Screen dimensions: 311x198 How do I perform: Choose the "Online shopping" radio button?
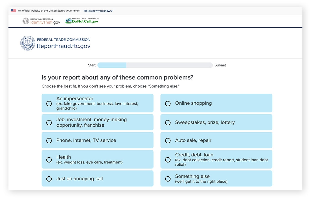tap(168, 103)
